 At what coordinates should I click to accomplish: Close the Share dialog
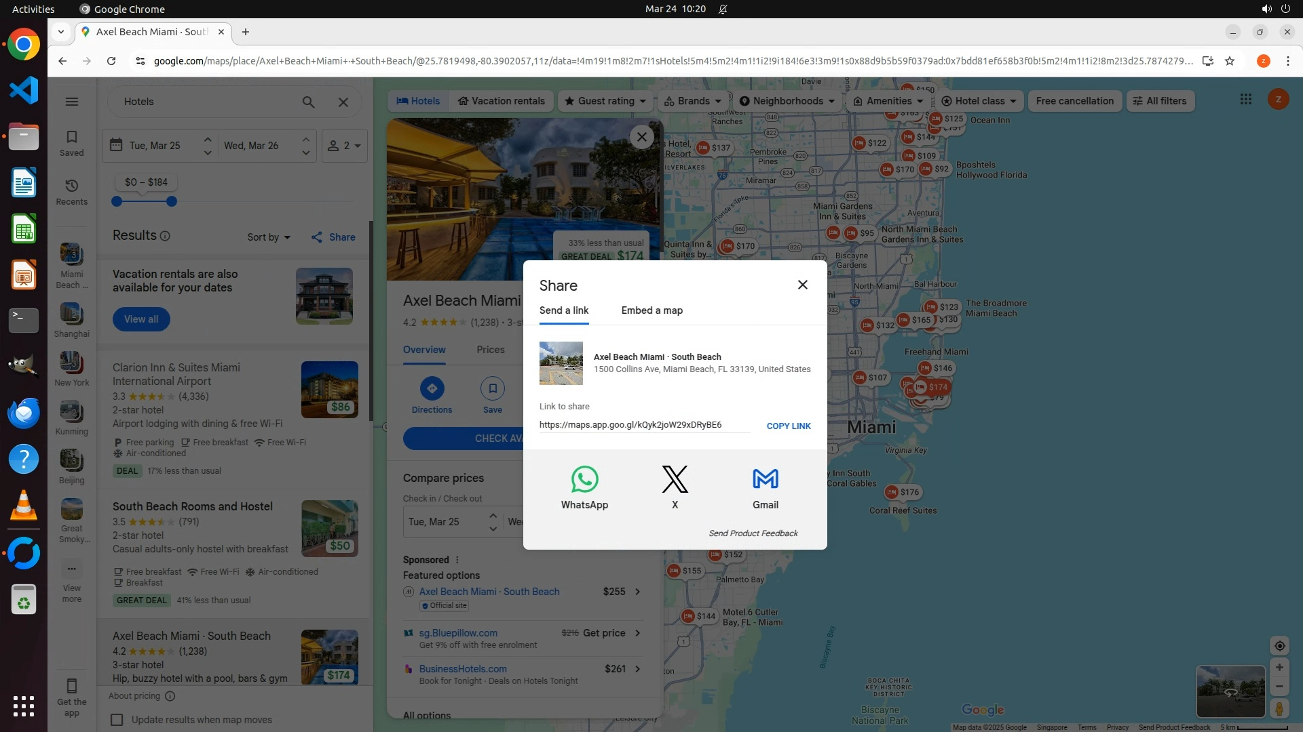tap(802, 285)
